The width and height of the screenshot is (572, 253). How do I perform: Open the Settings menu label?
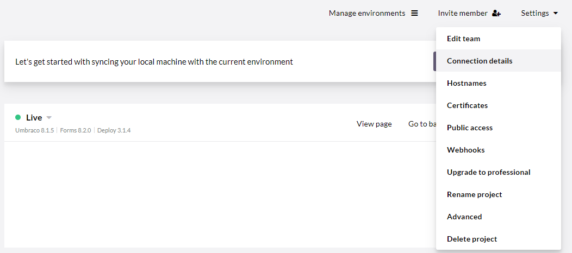click(535, 13)
